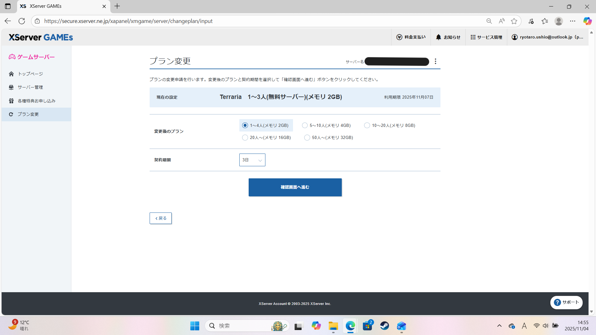Open the kebab menu beside server name
Viewport: 596px width, 335px height.
point(436,61)
